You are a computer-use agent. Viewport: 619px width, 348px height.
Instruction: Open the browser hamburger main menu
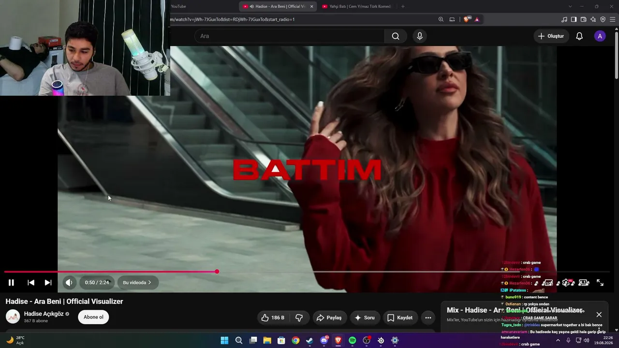[x=613, y=19]
